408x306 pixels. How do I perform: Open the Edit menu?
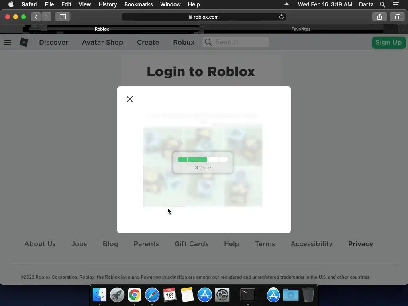pos(66,4)
